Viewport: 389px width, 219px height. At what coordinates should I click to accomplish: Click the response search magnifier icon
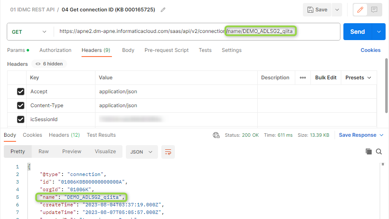(x=379, y=151)
